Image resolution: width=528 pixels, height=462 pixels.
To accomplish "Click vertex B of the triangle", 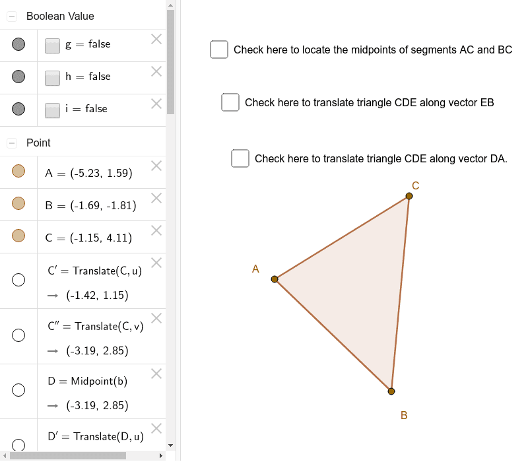I will [391, 391].
